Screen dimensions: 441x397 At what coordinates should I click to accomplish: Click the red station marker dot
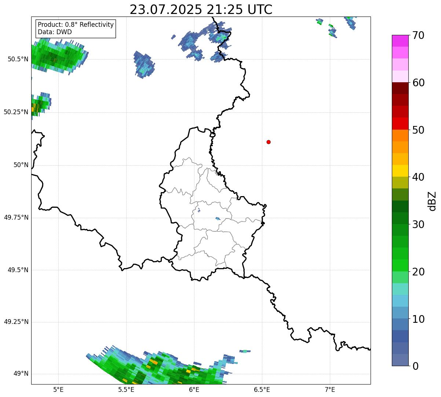point(269,142)
